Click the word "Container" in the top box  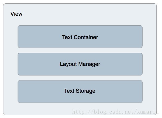point(86,37)
